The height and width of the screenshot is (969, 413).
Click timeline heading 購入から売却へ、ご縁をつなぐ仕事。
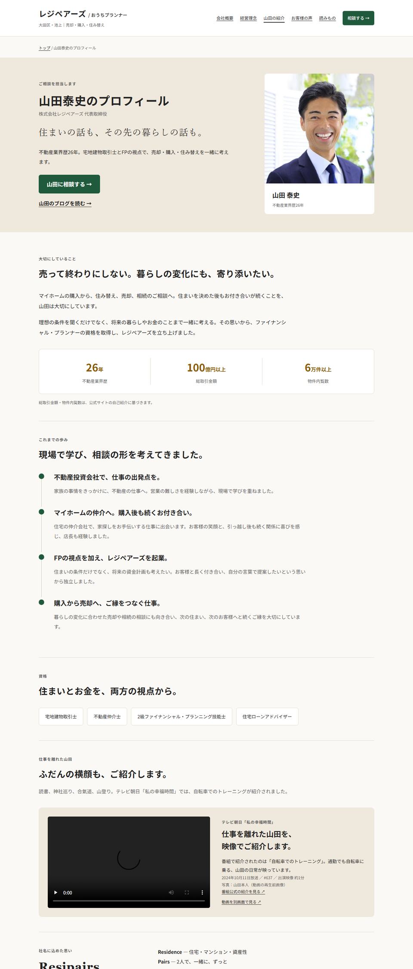coord(108,603)
